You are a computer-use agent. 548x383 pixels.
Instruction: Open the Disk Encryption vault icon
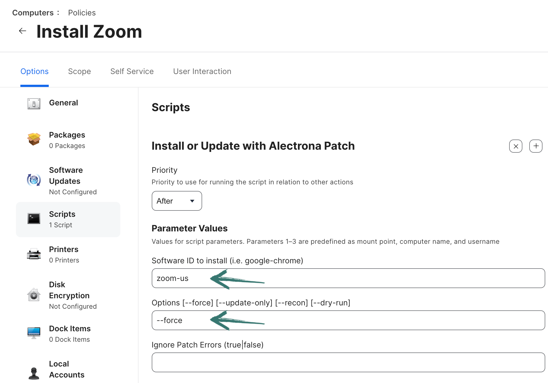pyautogui.click(x=34, y=295)
